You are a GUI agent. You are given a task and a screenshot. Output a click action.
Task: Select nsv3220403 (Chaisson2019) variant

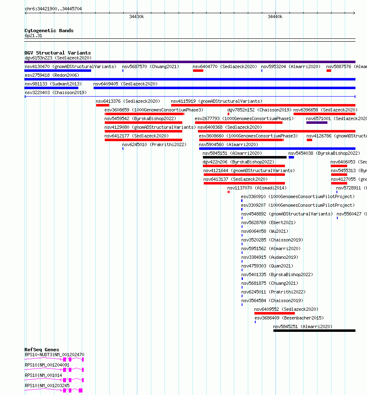56,93
